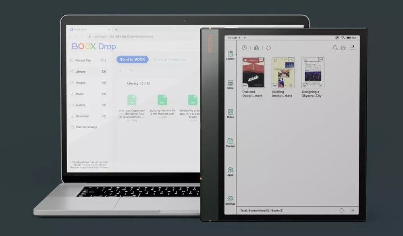Toggle the favorite star on Risk and Opport...ment
Viewport: 403px width, 236px height.
click(245, 61)
